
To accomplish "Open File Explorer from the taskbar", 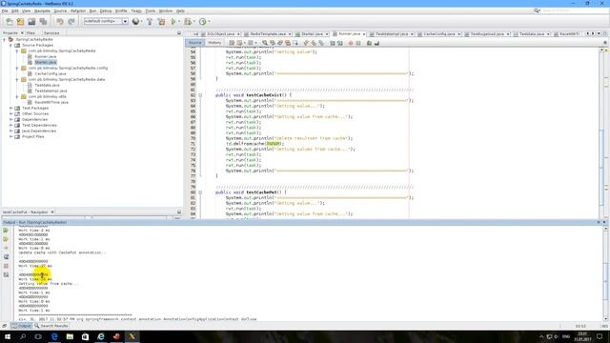I will tap(70, 336).
